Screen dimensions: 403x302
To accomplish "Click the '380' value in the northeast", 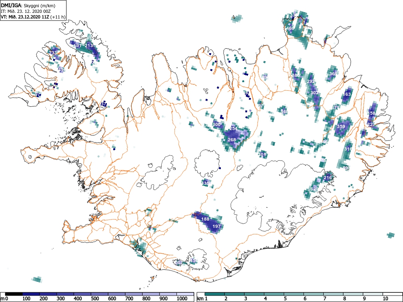I will (296, 76).
